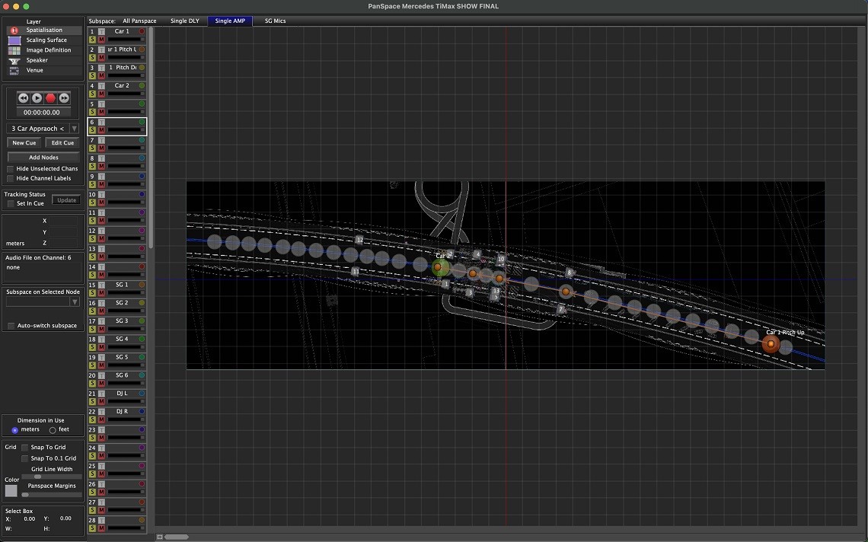
Task: Click speaker marker 4 on the map
Action: [x=477, y=254]
